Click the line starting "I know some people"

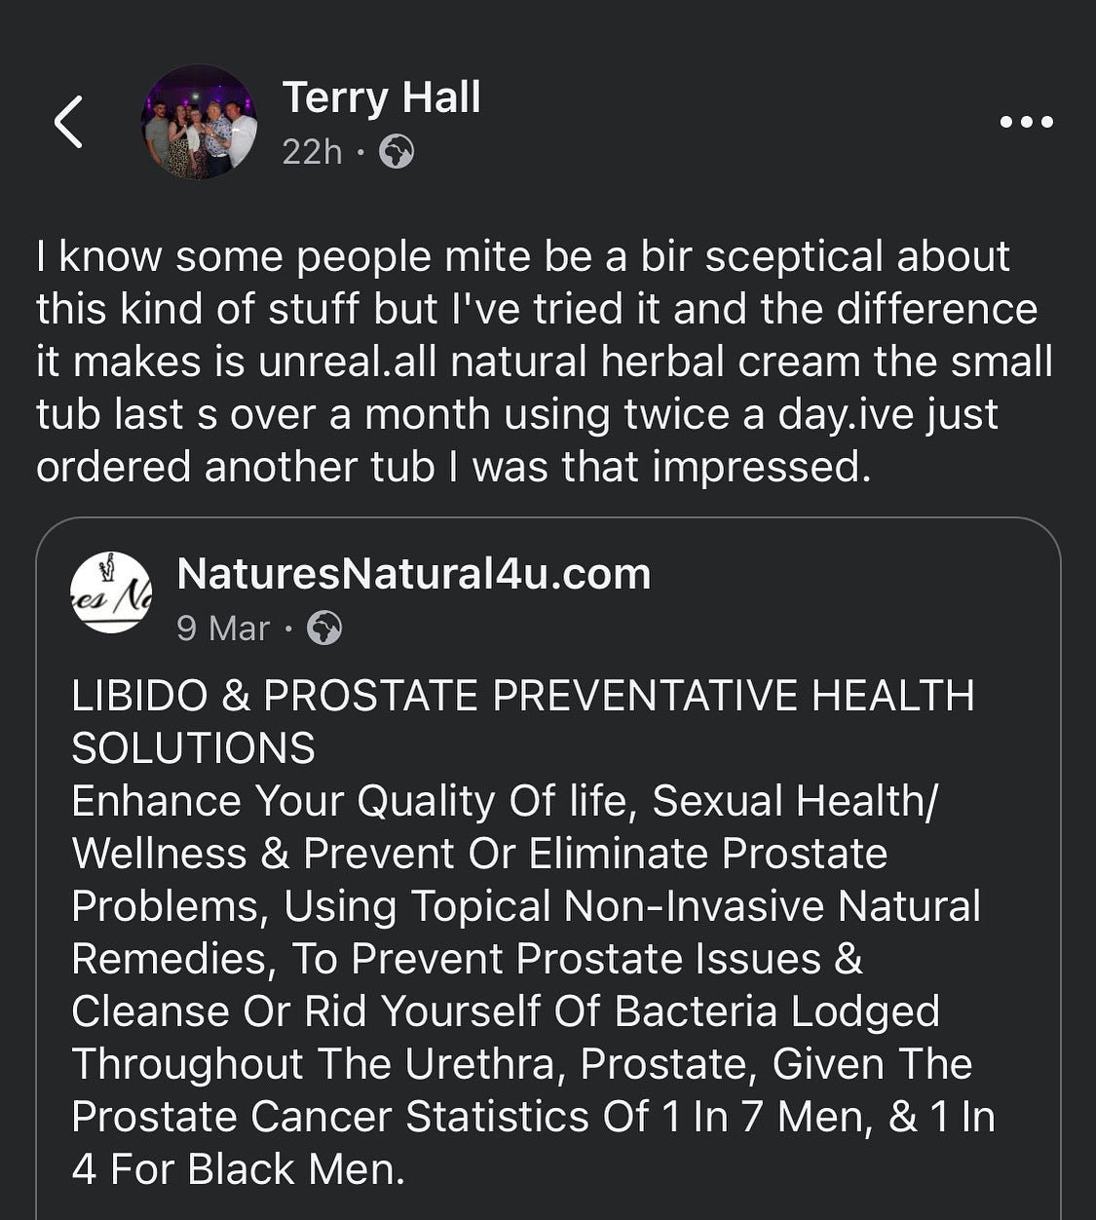tap(523, 256)
